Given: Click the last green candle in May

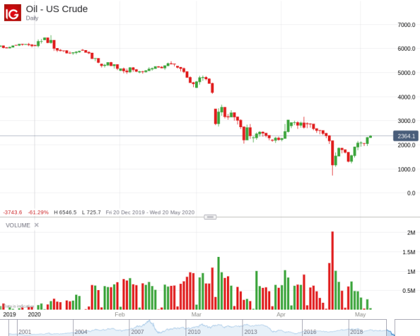Looking at the screenshot, I should (370, 137).
